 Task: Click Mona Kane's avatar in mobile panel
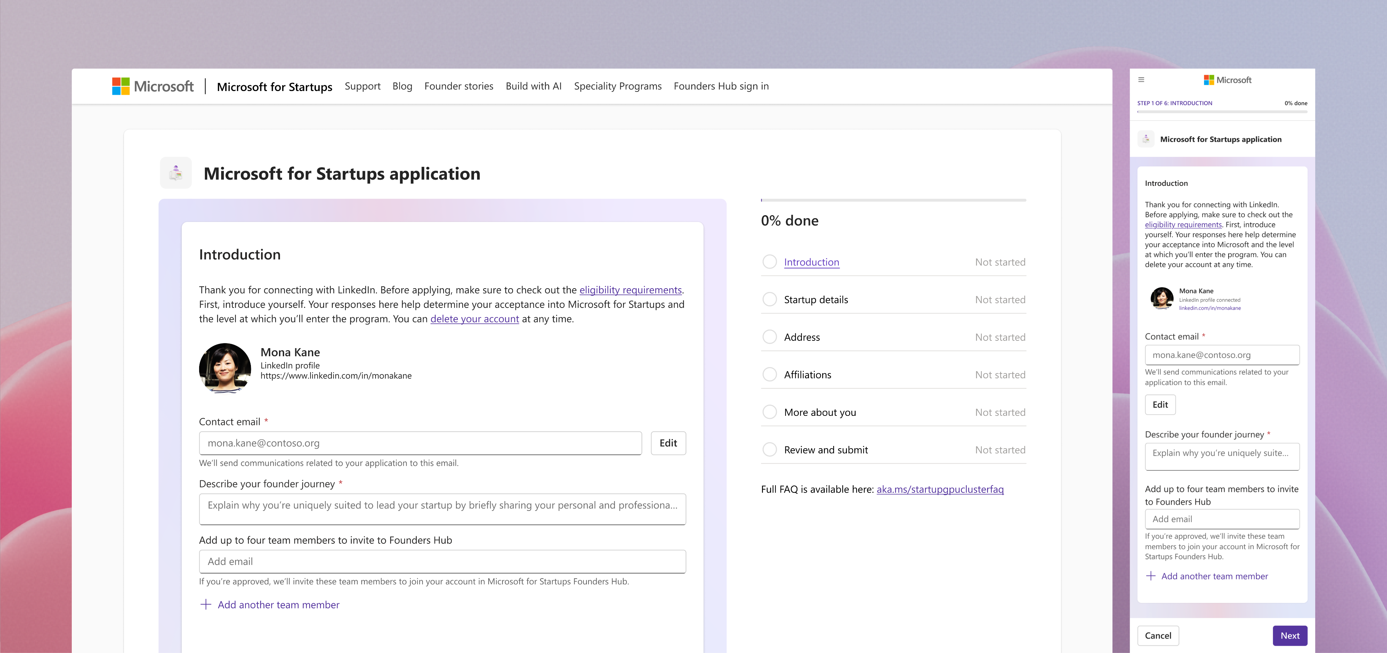click(1162, 298)
